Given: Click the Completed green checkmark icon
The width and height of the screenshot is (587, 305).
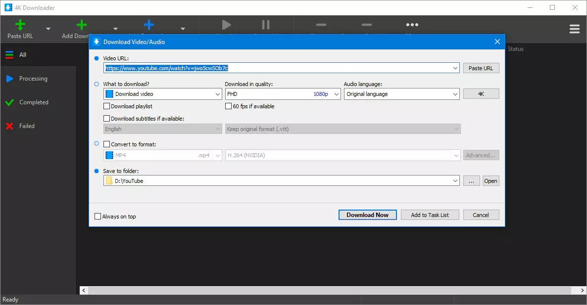Looking at the screenshot, I should [9, 102].
